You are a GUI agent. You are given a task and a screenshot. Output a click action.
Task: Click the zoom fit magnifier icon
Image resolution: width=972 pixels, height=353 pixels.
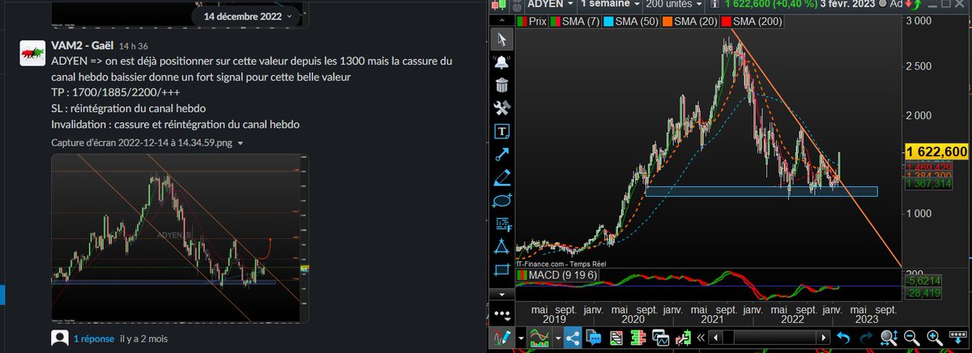coord(889,338)
